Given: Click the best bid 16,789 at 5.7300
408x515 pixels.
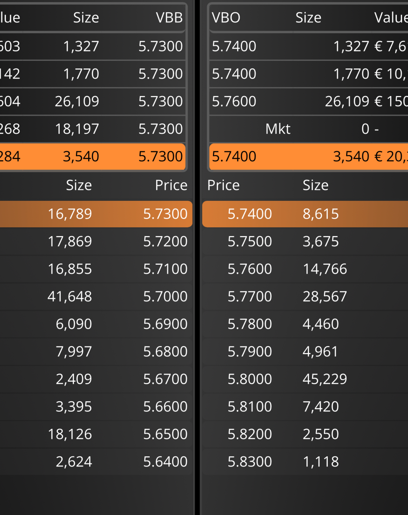Looking at the screenshot, I should pos(96,214).
